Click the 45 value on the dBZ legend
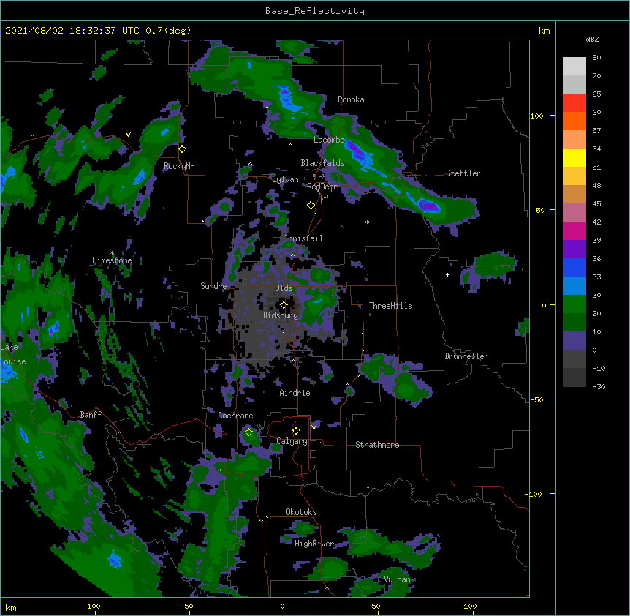Viewport: 630px width, 616px height. tap(596, 204)
